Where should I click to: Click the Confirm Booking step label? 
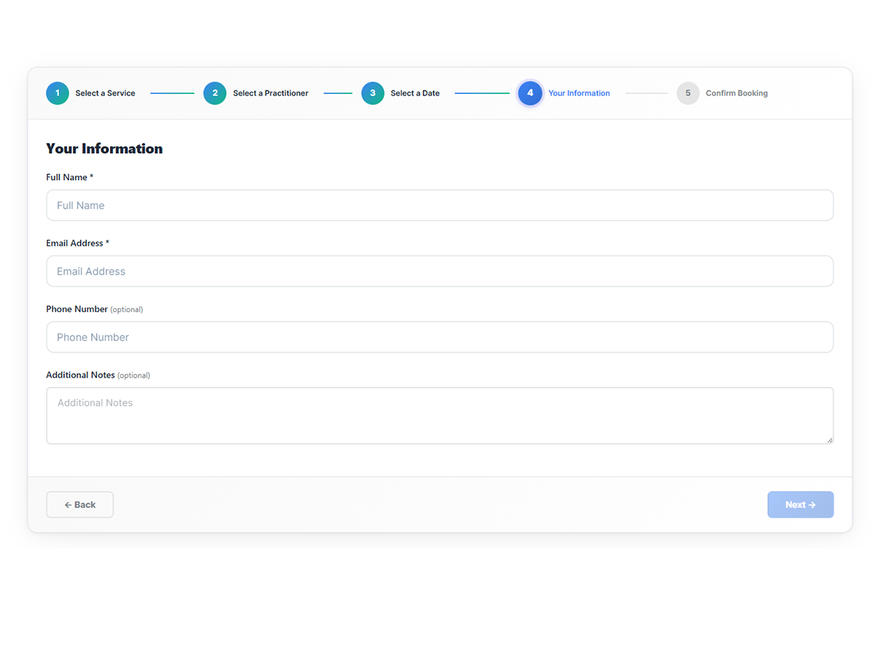736,93
